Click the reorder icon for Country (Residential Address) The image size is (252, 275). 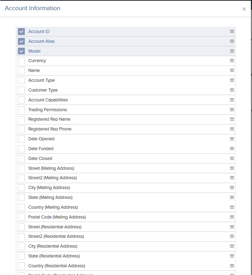click(x=232, y=266)
